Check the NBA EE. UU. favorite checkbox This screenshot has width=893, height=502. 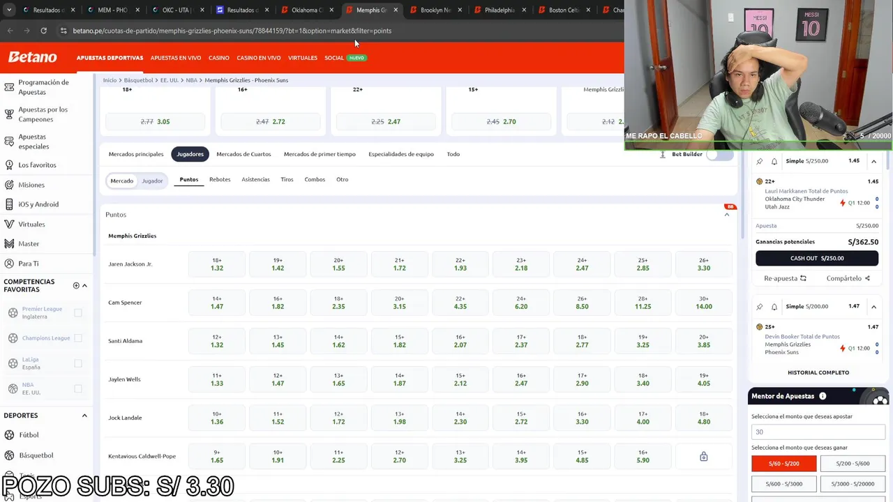pos(78,388)
